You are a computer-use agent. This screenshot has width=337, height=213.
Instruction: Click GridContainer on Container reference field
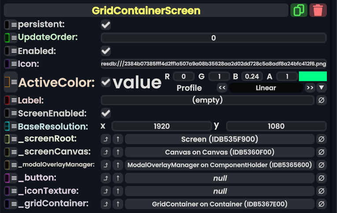(x=219, y=204)
